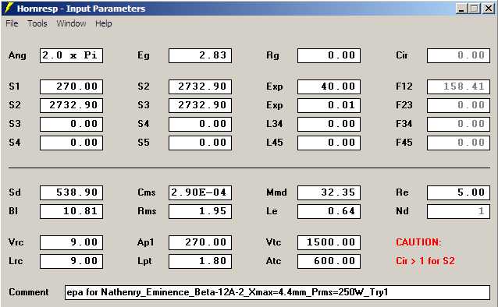Click the F12 field showing 158.41

pos(459,86)
